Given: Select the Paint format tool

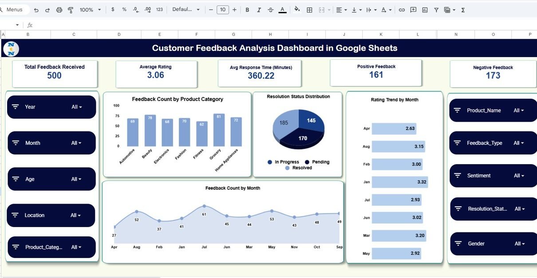Looking at the screenshot, I should [71, 10].
